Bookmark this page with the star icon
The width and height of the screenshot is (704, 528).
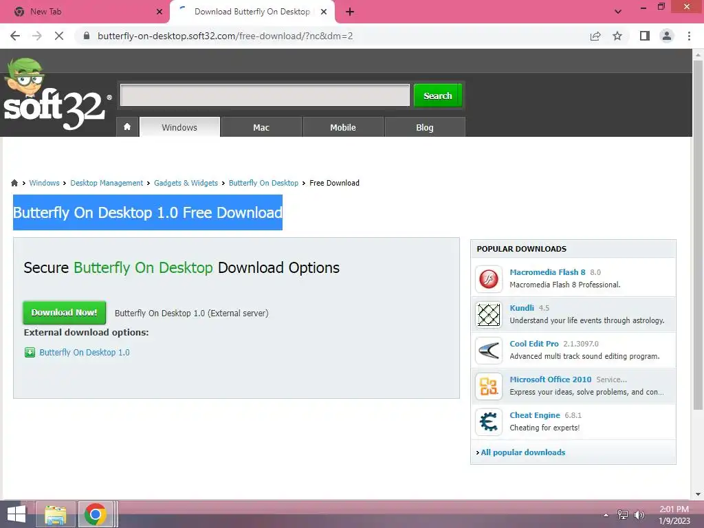coord(617,36)
